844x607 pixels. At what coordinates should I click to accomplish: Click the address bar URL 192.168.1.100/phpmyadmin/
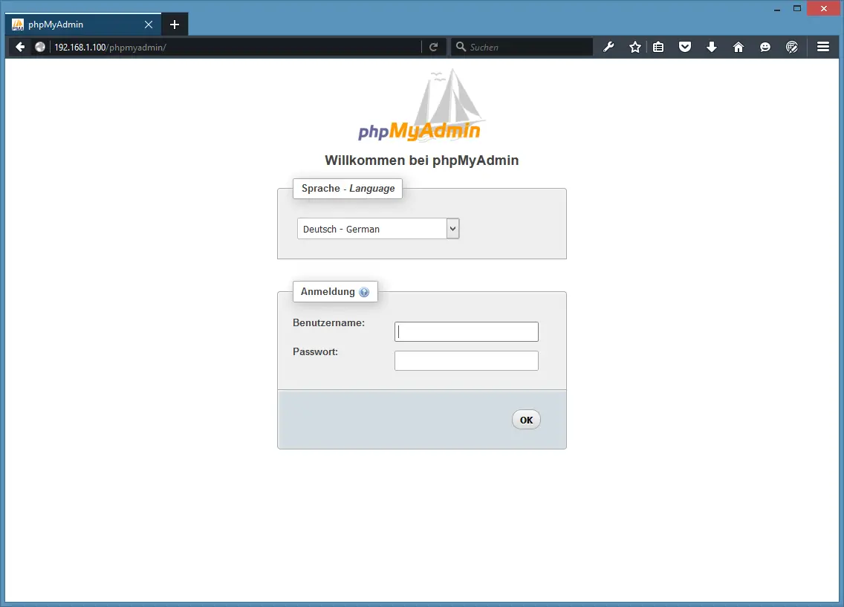point(111,48)
